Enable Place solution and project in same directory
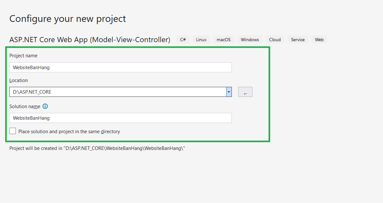 [13, 131]
